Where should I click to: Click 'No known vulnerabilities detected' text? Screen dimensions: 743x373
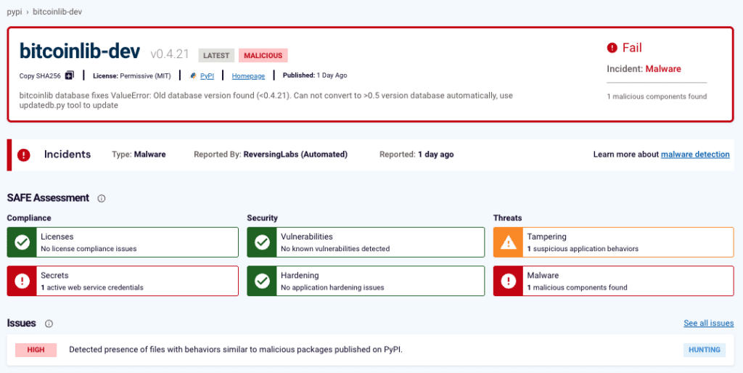(335, 249)
